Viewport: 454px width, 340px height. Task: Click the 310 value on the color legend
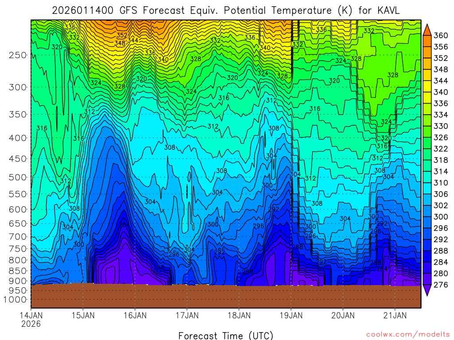(x=441, y=183)
